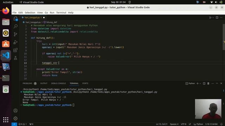The height and width of the screenshot is (126, 225).
Task: Open the View menu
Action: click(x=40, y=13)
